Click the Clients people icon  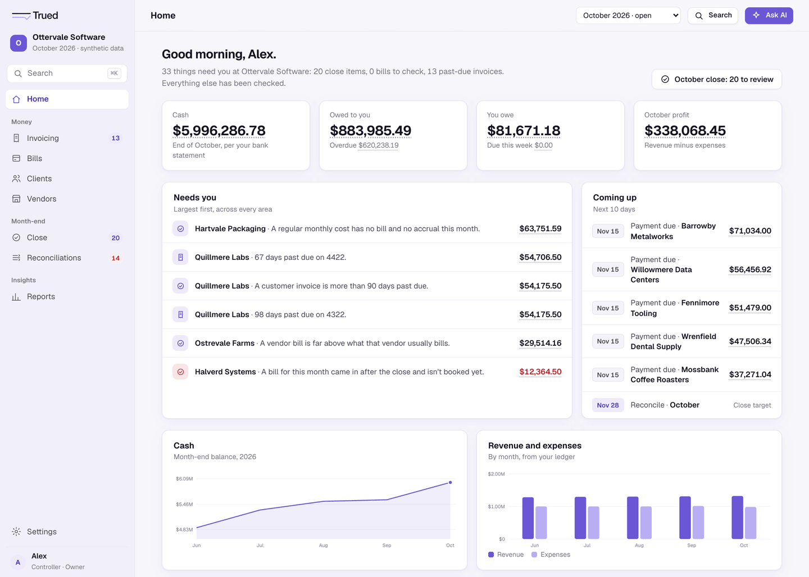16,178
